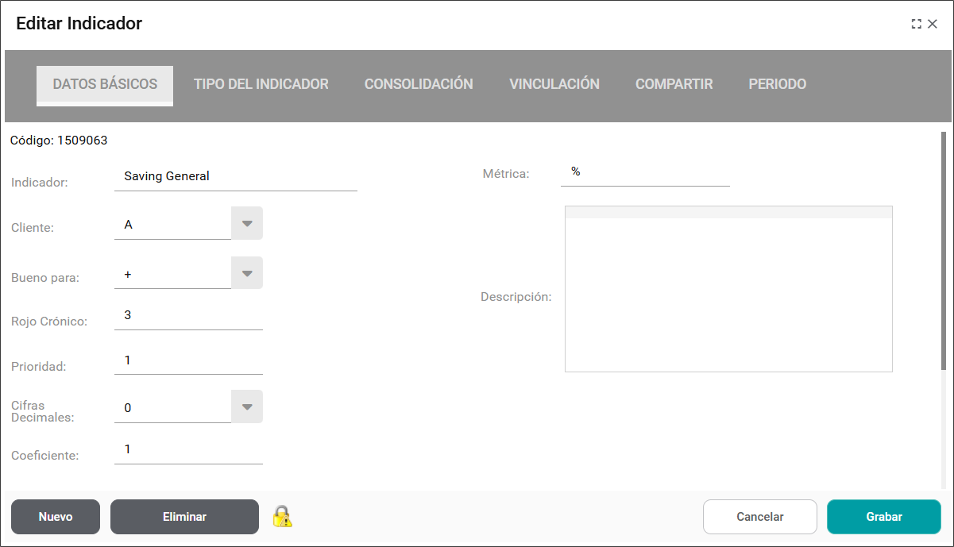Image resolution: width=954 pixels, height=547 pixels.
Task: Expand dialog with the fullscreen icon
Action: tap(917, 24)
